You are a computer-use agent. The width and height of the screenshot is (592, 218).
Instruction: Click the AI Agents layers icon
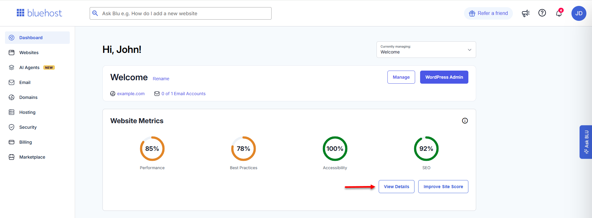click(x=12, y=67)
